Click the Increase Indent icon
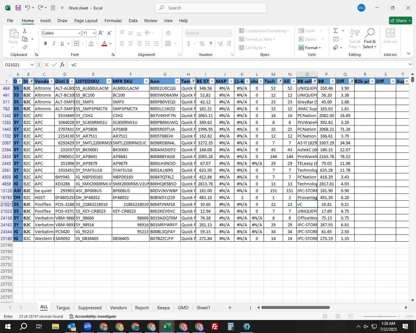This screenshot has height=333, width=416. pyautogui.click(x=156, y=43)
